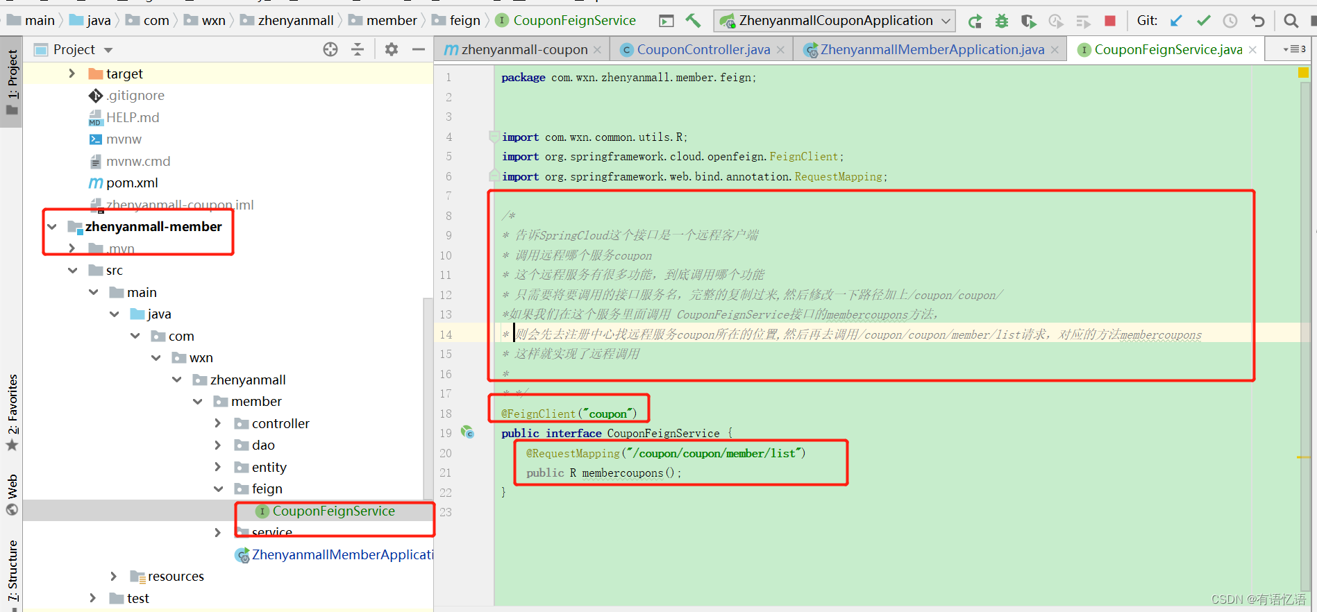Click the yellow inspection indicator at editor top-right

point(1303,72)
